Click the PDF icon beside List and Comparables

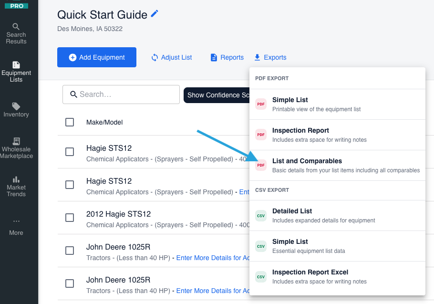(261, 165)
